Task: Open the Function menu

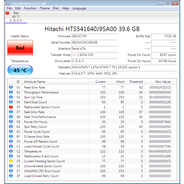Action: (30, 8)
